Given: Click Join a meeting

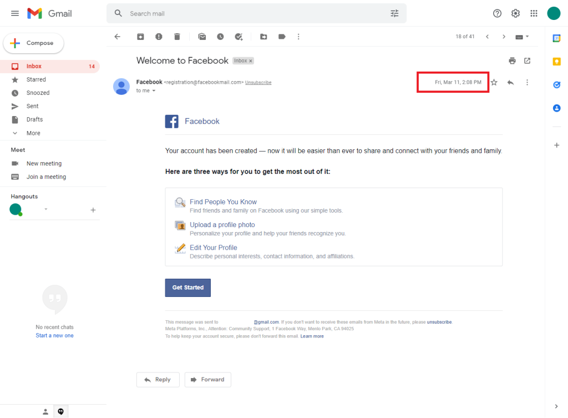Looking at the screenshot, I should tap(46, 177).
